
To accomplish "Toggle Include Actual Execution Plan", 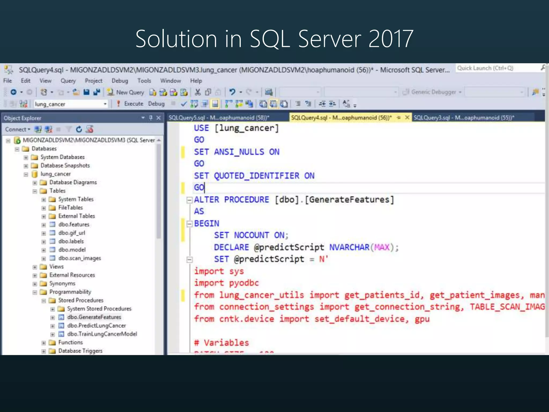I will point(228,104).
